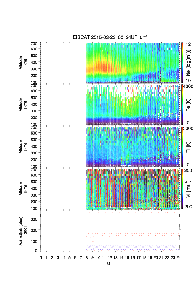This screenshot has height=294, width=196.
Task: Select the "Ne [log(m-3)]" colorbar label
Action: [x=188, y=63]
